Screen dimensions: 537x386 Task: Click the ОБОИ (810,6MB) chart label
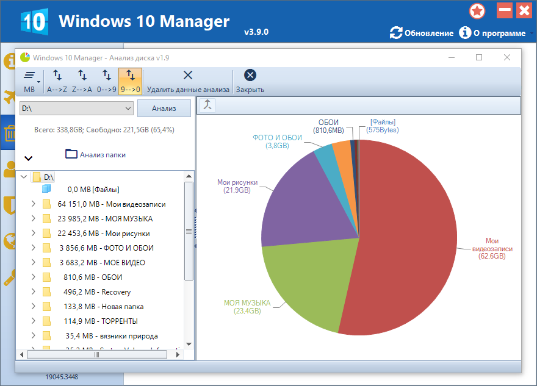pos(328,126)
